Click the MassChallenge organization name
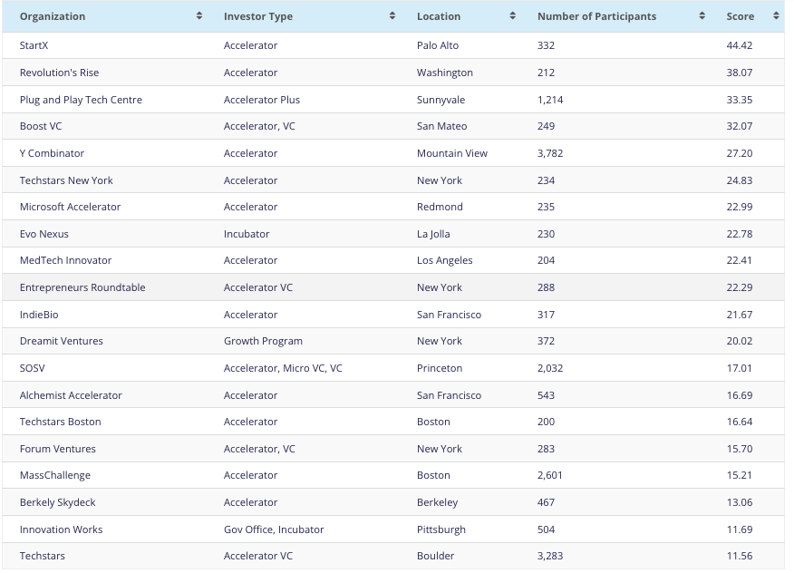Viewport: 794px width, 573px height. [x=55, y=475]
